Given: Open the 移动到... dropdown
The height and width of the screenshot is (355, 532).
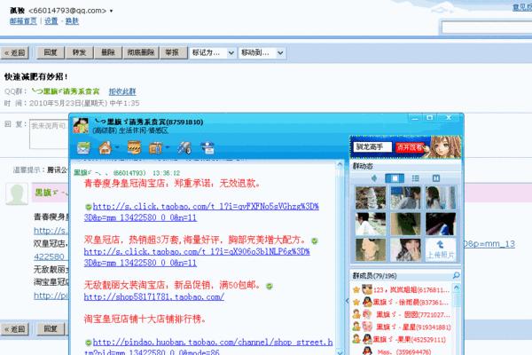Looking at the screenshot, I should 262,52.
